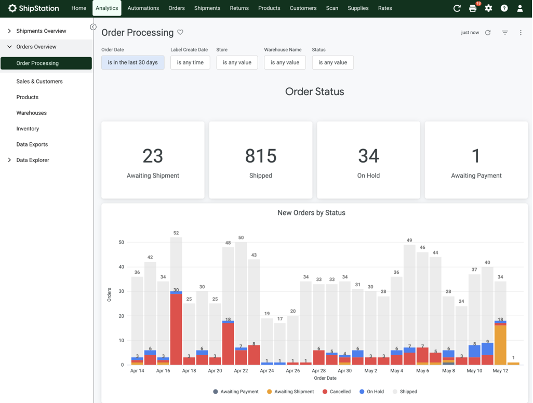Open the Scan tab

pyautogui.click(x=332, y=8)
